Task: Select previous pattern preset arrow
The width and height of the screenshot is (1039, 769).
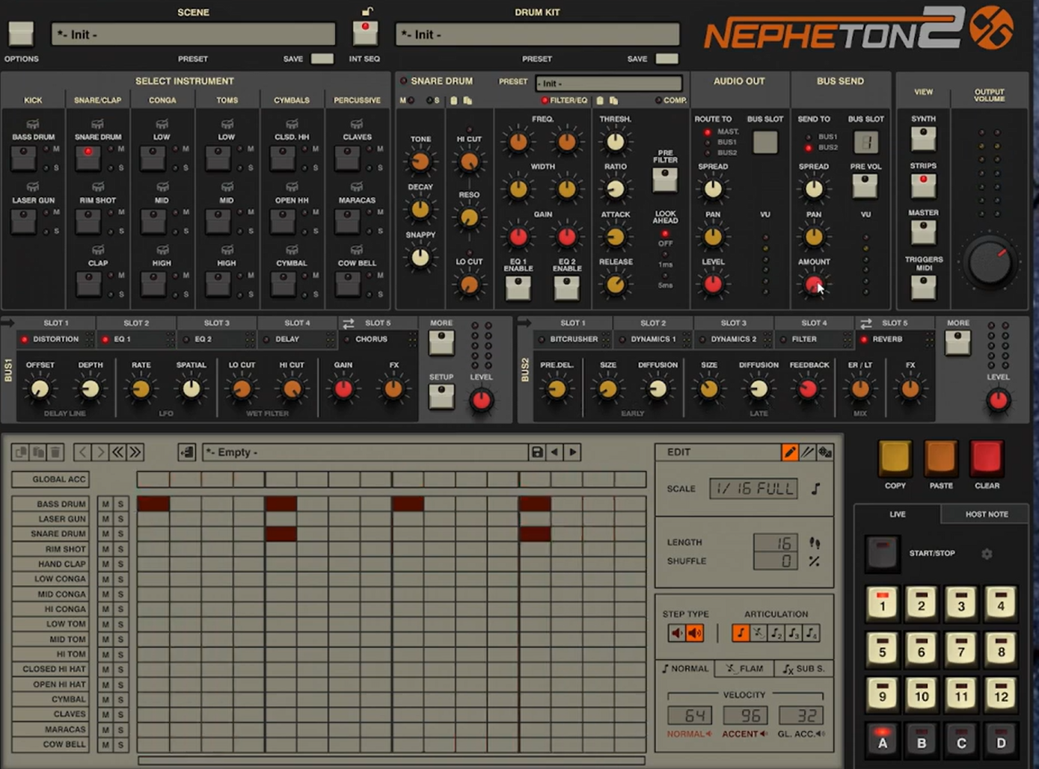Action: coord(554,452)
